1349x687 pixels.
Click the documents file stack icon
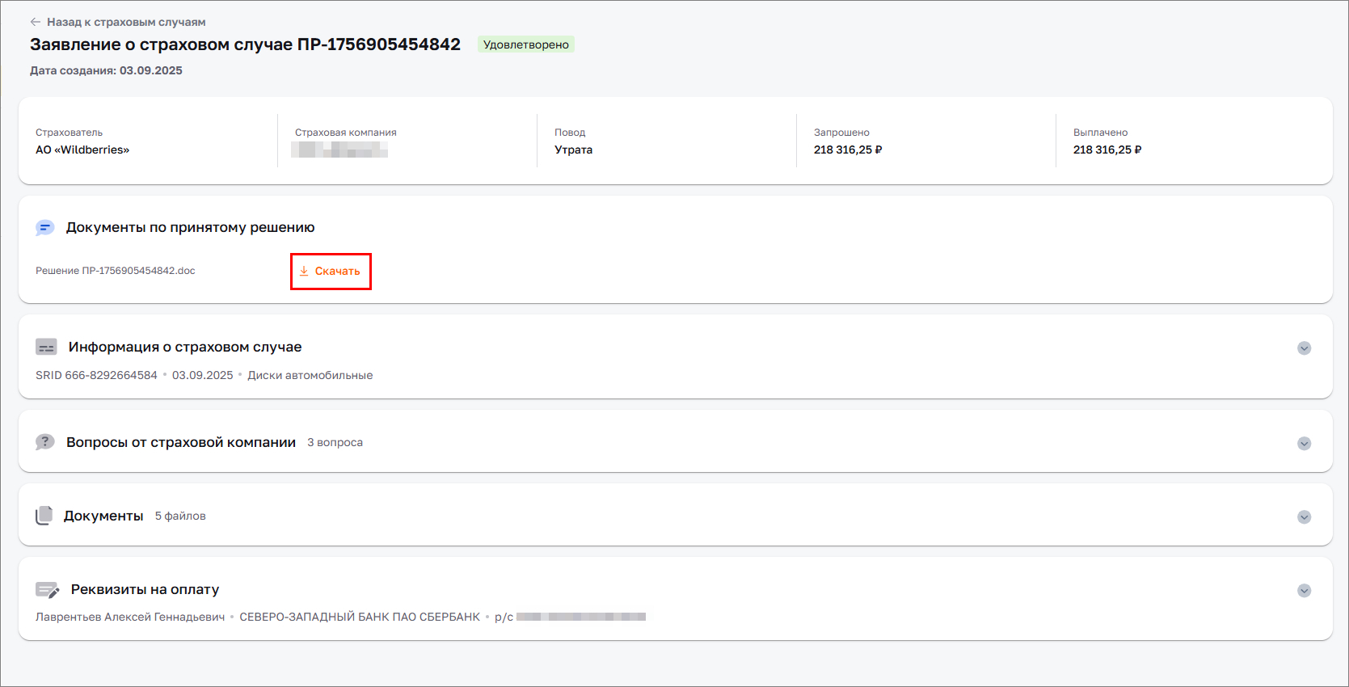44,516
